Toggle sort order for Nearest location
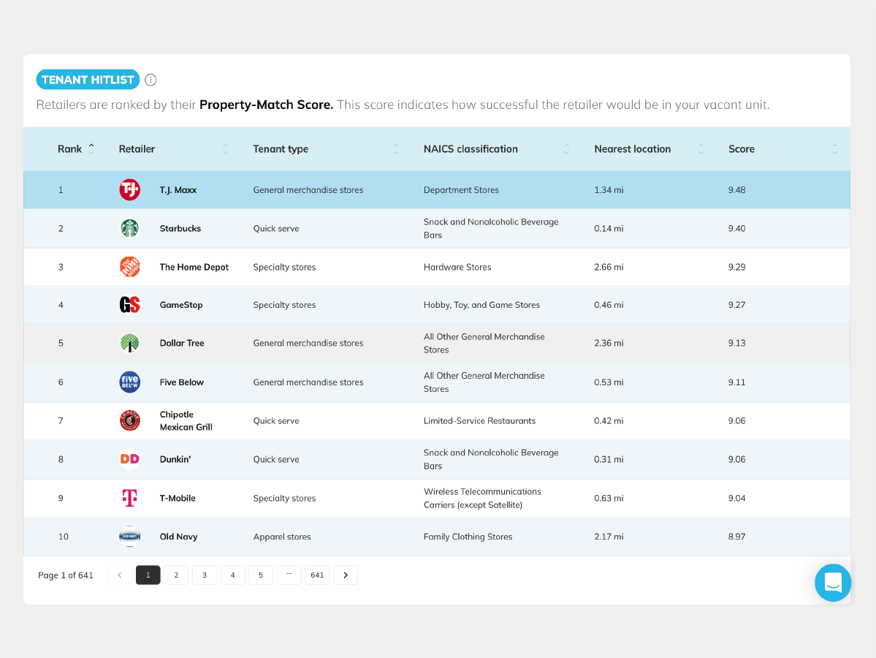The image size is (876, 658). [x=700, y=148]
